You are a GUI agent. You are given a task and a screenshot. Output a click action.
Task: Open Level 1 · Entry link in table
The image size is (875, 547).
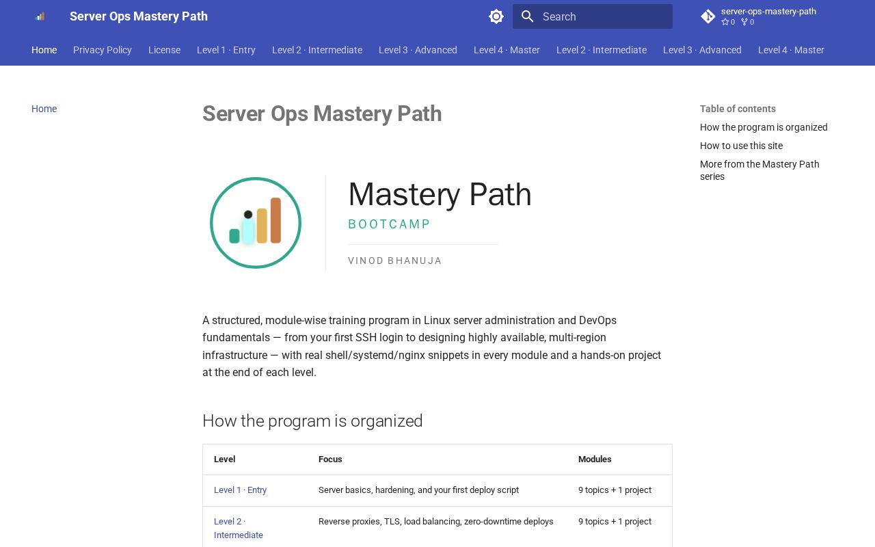(x=240, y=490)
